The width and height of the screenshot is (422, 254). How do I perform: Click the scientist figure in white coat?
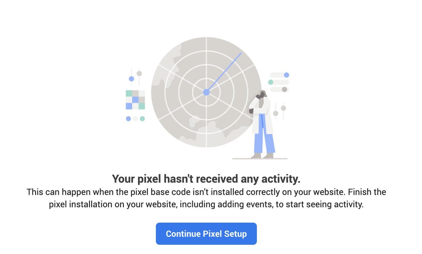coord(262,125)
